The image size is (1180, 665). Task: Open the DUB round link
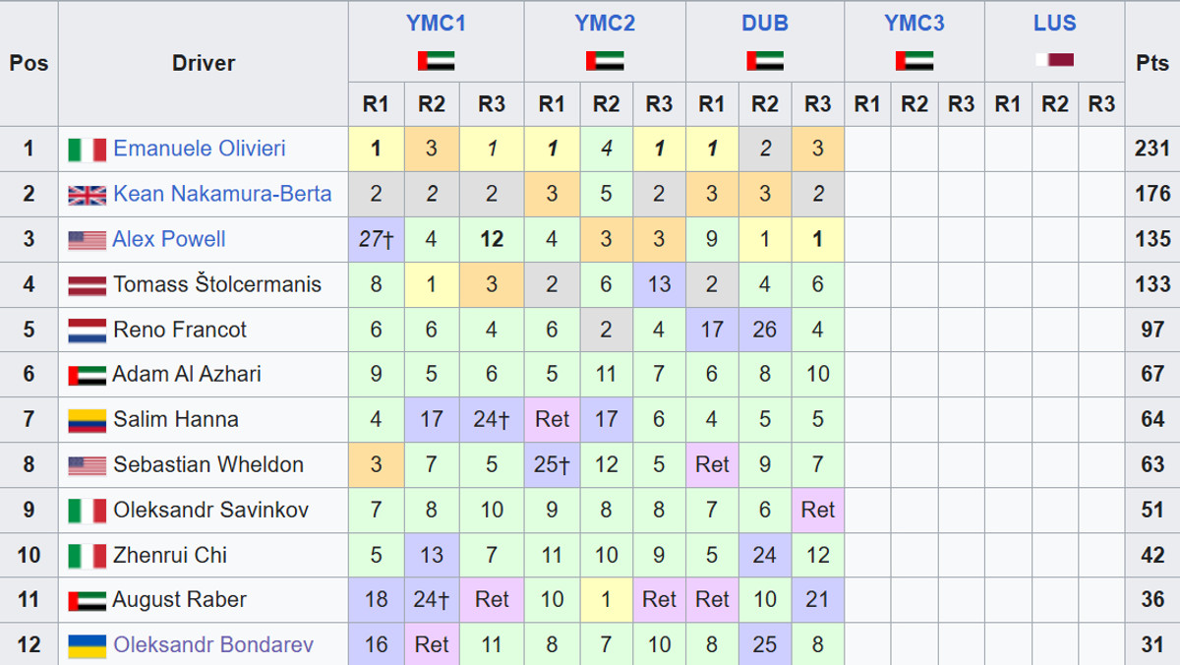click(765, 24)
